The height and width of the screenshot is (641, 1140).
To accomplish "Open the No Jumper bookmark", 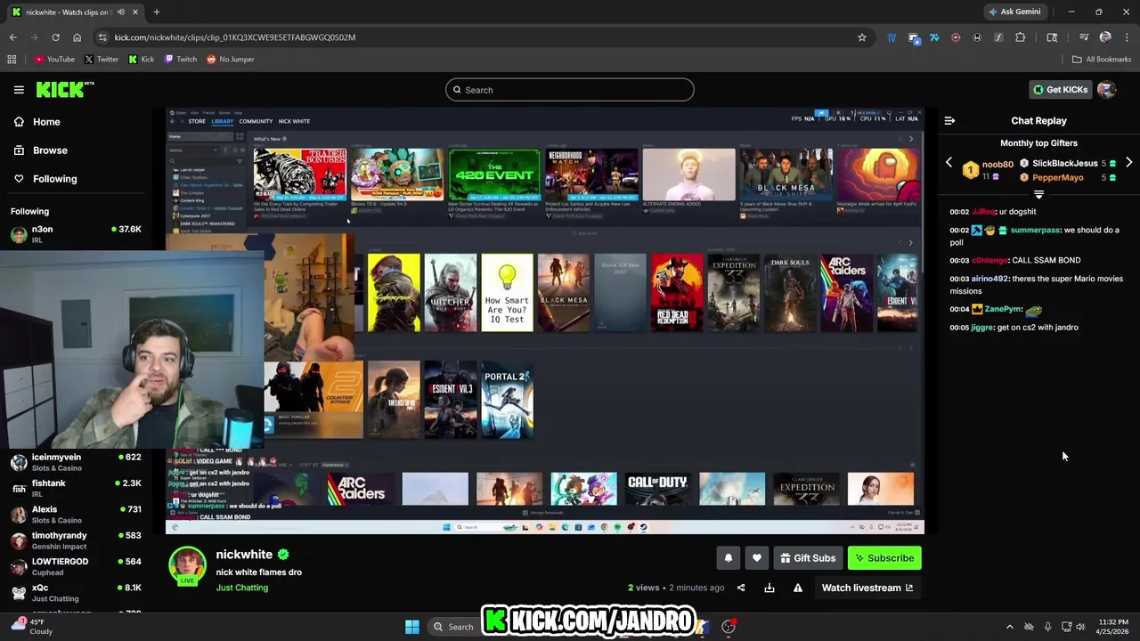I will [231, 60].
